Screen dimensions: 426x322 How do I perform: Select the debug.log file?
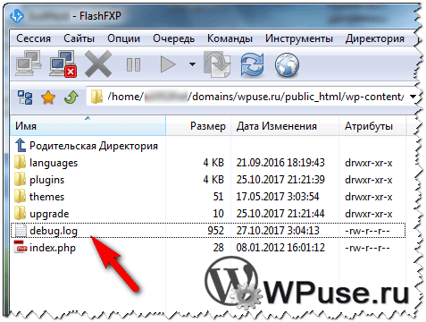[54, 231]
